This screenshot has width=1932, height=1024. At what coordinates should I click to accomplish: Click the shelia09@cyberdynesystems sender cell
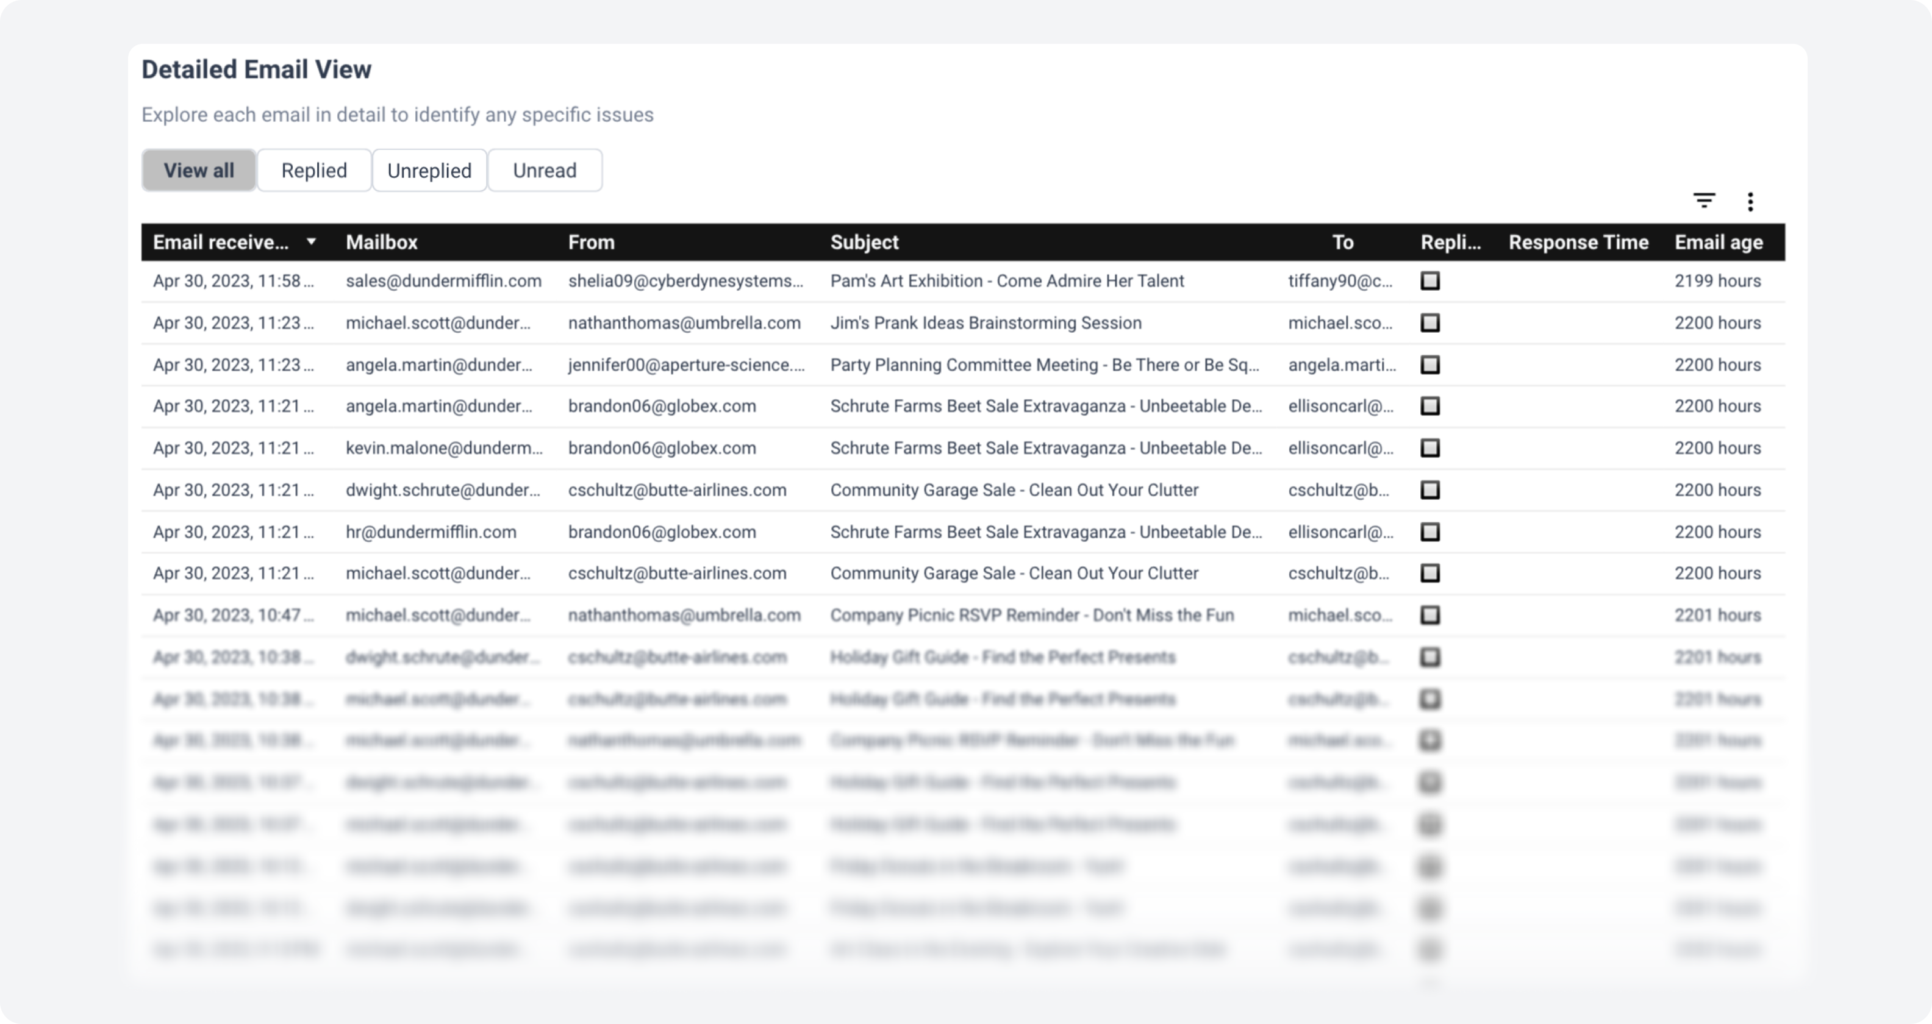(x=685, y=281)
